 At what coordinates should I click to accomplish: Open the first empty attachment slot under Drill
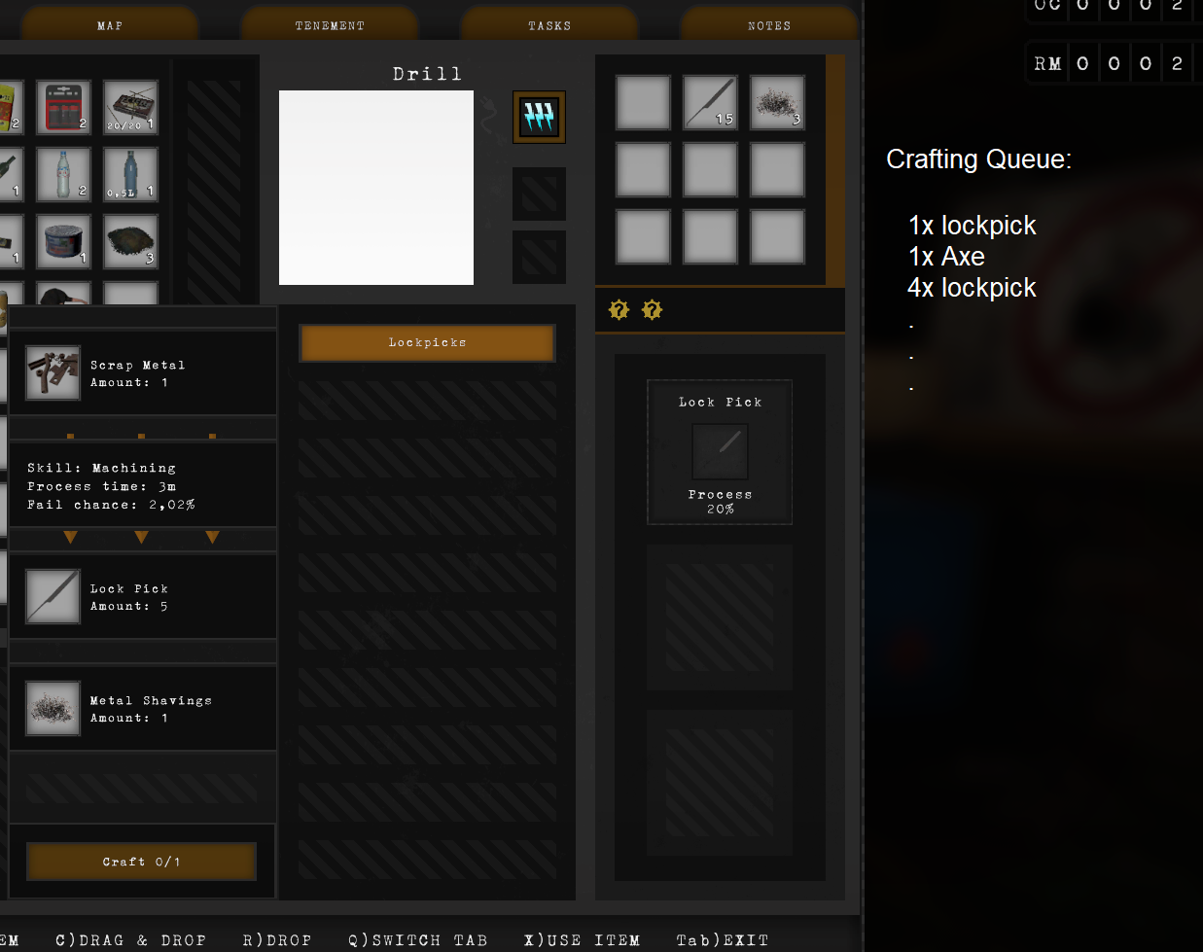(539, 194)
